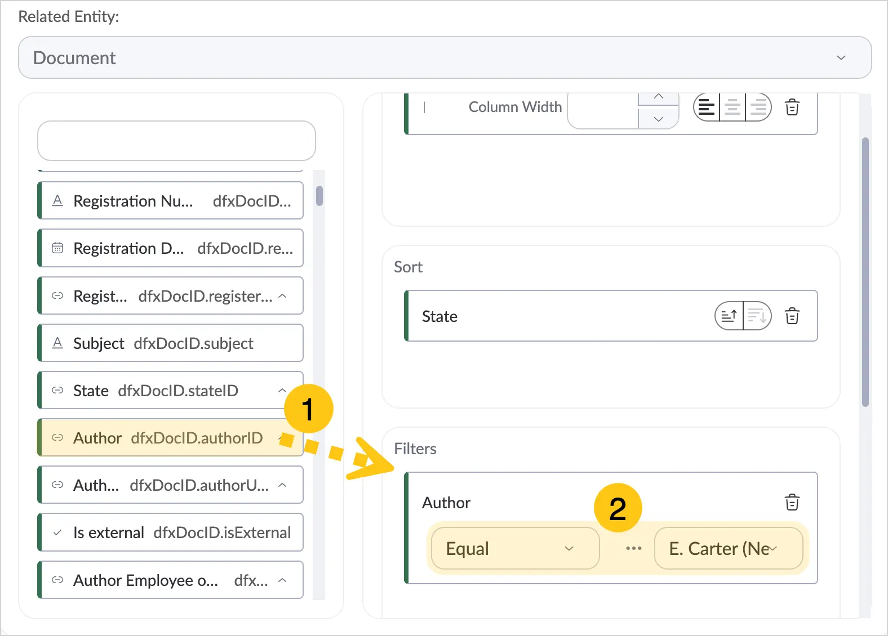Image resolution: width=888 pixels, height=636 pixels.
Task: Open the ellipsis options in the Author filter
Action: pyautogui.click(x=634, y=548)
